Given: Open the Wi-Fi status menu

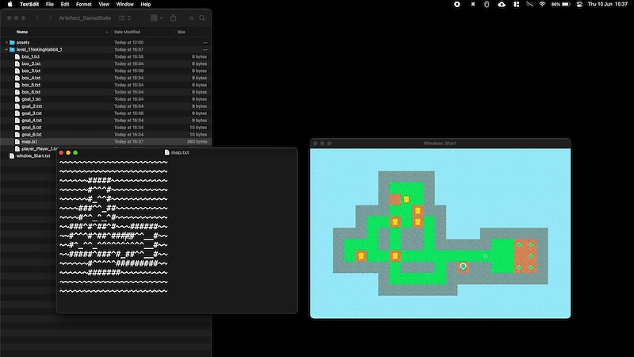Looking at the screenshot, I should [x=542, y=4].
